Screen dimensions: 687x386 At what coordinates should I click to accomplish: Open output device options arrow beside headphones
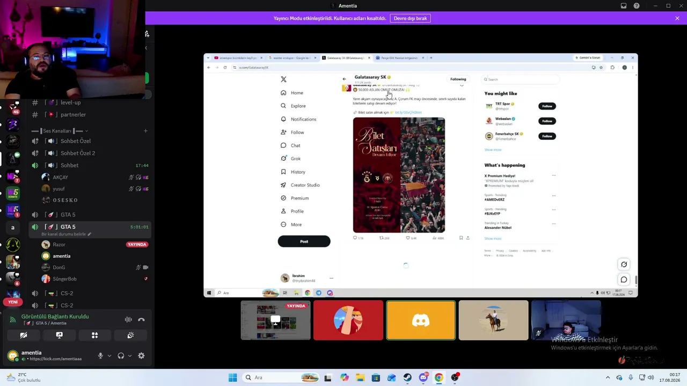pyautogui.click(x=129, y=355)
